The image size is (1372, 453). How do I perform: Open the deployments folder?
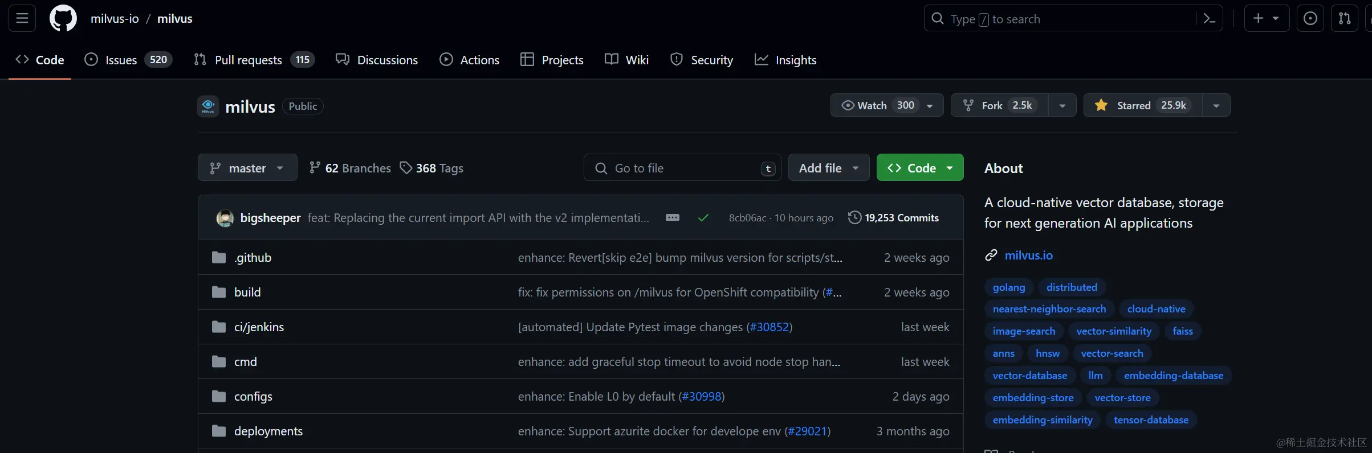point(268,431)
